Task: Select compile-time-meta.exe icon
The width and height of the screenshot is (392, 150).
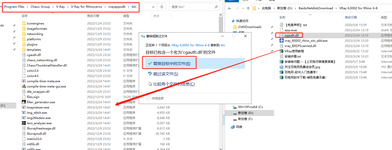Action: pos(24,81)
